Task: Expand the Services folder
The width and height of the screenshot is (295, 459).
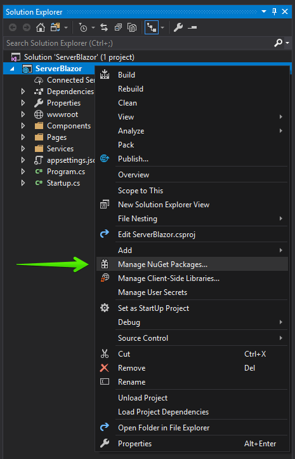Action: tap(23, 148)
